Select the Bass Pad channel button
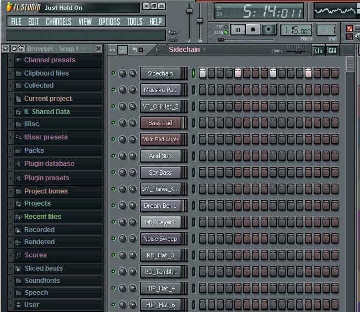 tap(160, 123)
